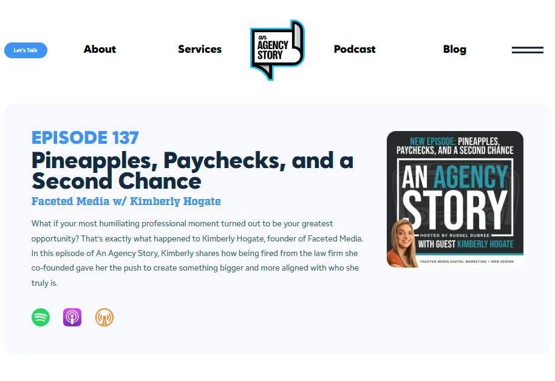Click 'Hosted by Russel Dubree' text on cover
This screenshot has width=555, height=381.
(455, 235)
